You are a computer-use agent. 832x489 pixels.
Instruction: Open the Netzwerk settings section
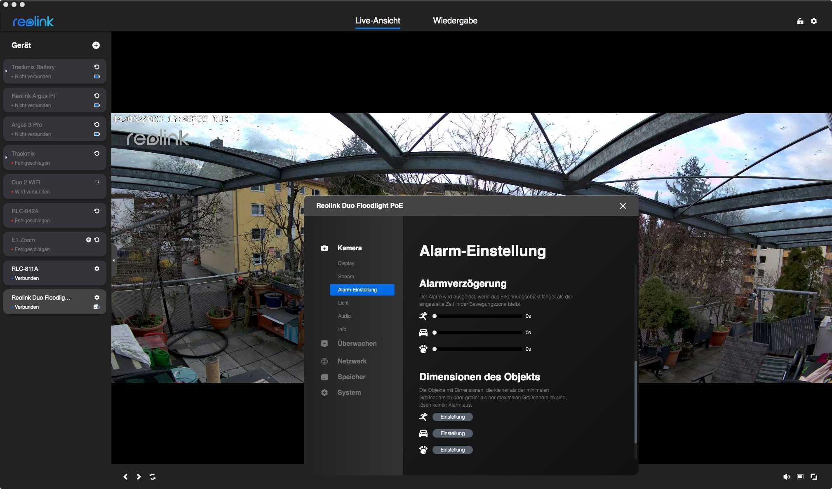352,361
